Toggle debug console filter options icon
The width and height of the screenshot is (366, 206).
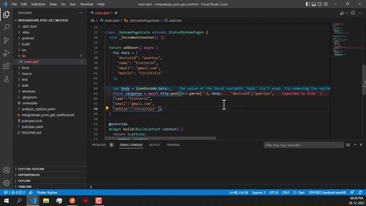(x=348, y=145)
